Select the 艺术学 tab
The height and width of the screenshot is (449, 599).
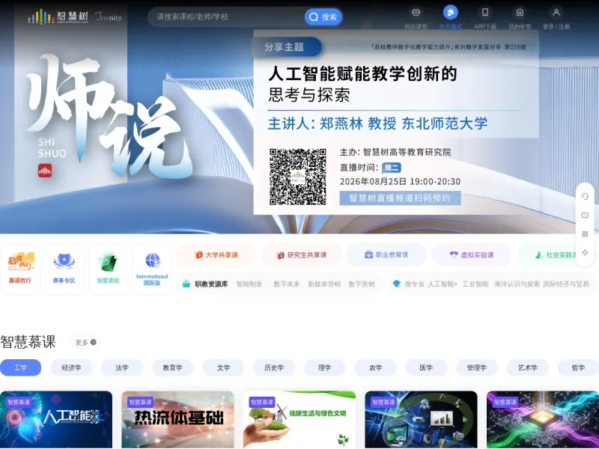(x=528, y=367)
